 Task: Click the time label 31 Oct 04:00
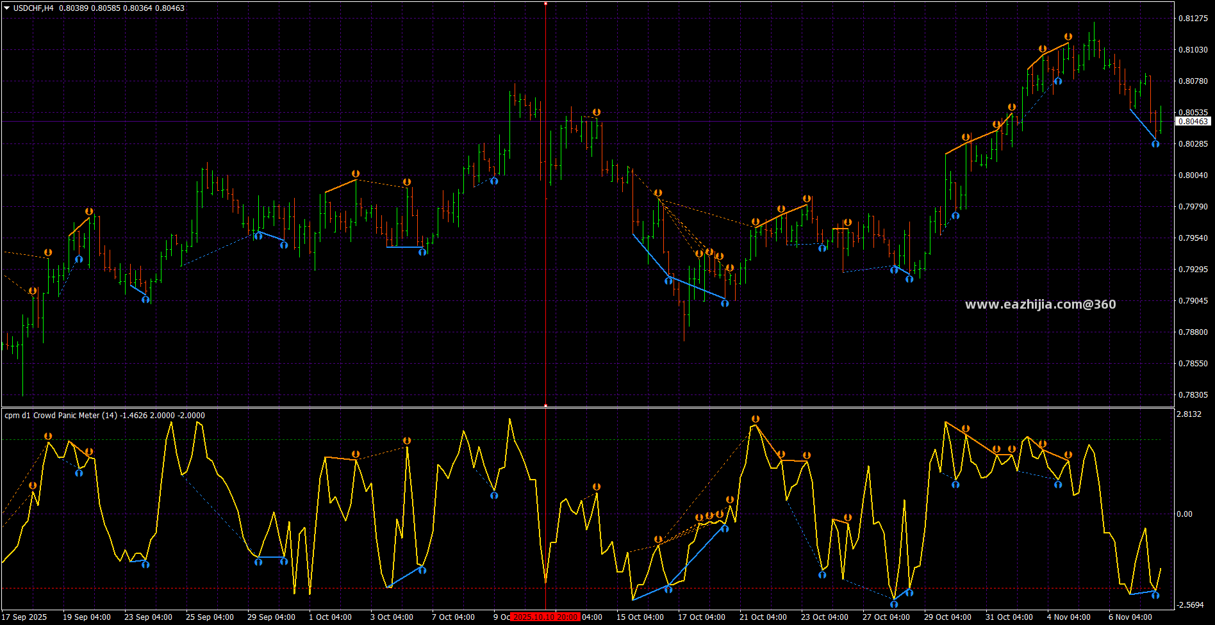coord(1009,617)
